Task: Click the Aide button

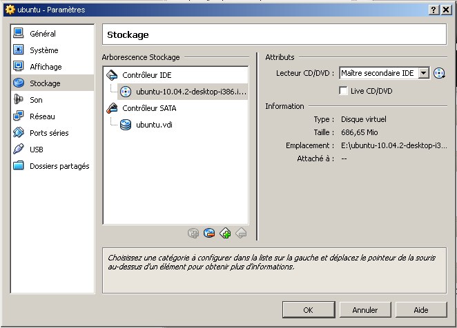Action: (x=421, y=310)
